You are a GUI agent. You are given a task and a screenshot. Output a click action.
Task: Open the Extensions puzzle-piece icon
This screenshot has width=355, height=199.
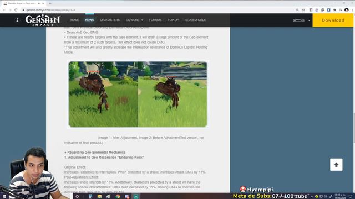click(334, 10)
